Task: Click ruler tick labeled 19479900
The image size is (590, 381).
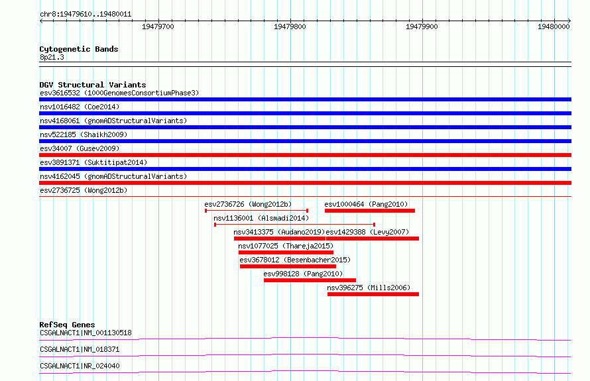Action: 422,27
